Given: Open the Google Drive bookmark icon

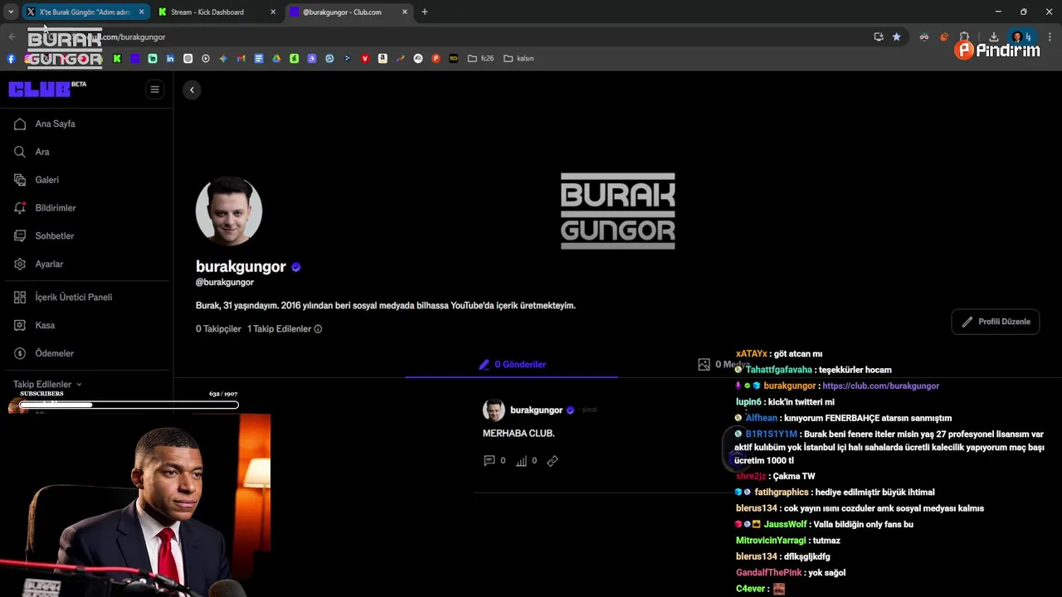Looking at the screenshot, I should 276,59.
